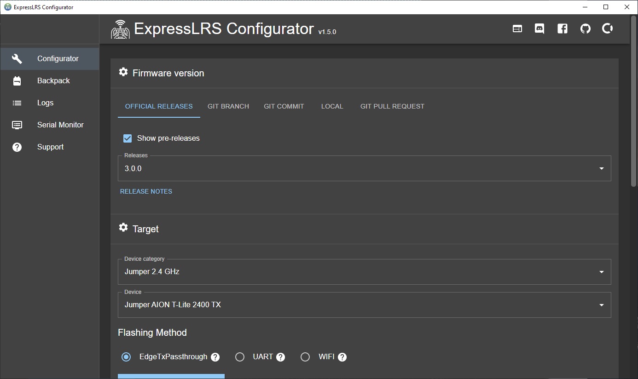Click the vertical scrollbar thumb

(633, 102)
